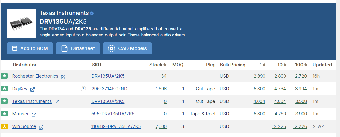This screenshot has width=340, height=137.
Task: Click the Add to BOM button
Action: pyautogui.click(x=30, y=48)
